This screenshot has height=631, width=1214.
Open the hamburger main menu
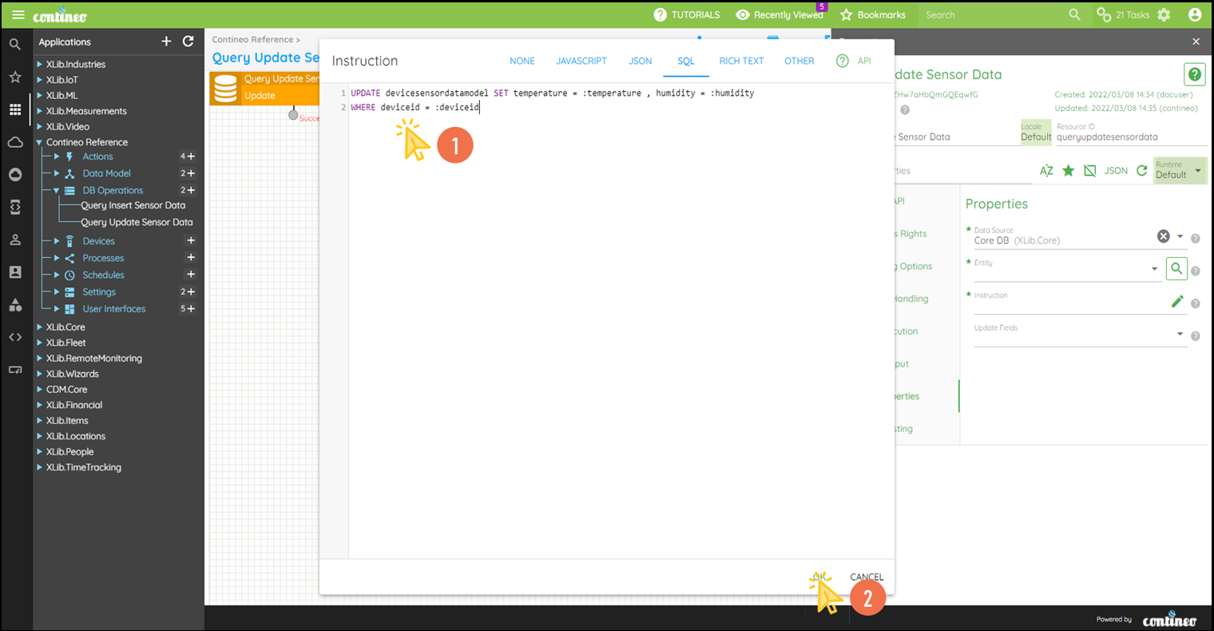18,15
